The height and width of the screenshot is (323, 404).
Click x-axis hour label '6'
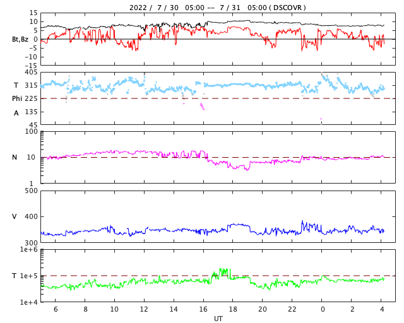click(56, 309)
